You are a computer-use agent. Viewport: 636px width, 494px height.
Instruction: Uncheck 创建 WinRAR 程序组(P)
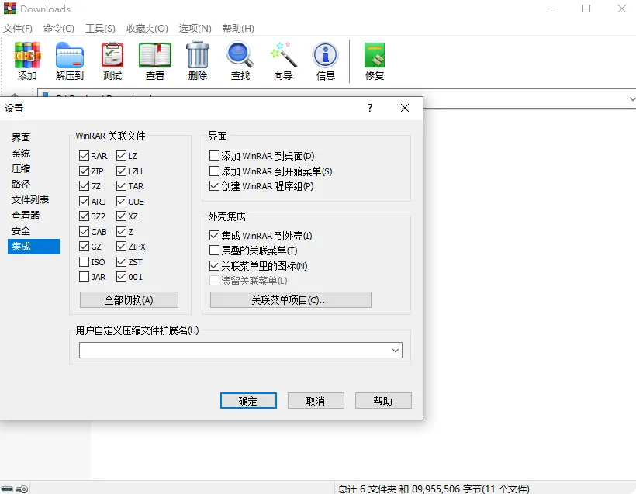(x=214, y=186)
